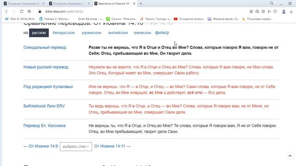Open a new tab with plus icon

(141, 3)
